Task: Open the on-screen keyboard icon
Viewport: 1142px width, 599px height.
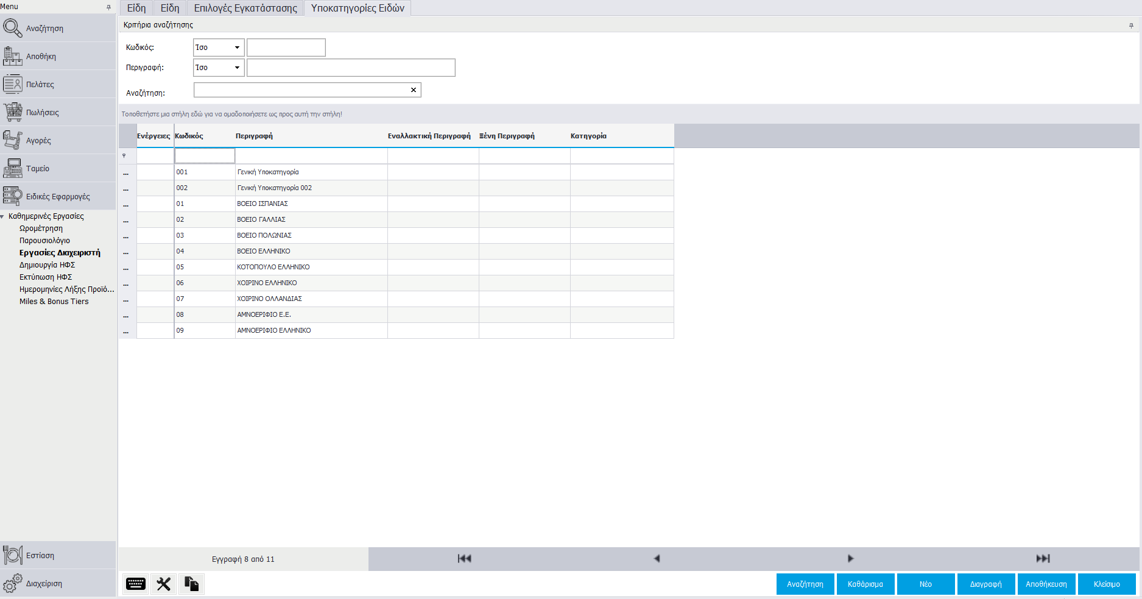Action: 135,584
